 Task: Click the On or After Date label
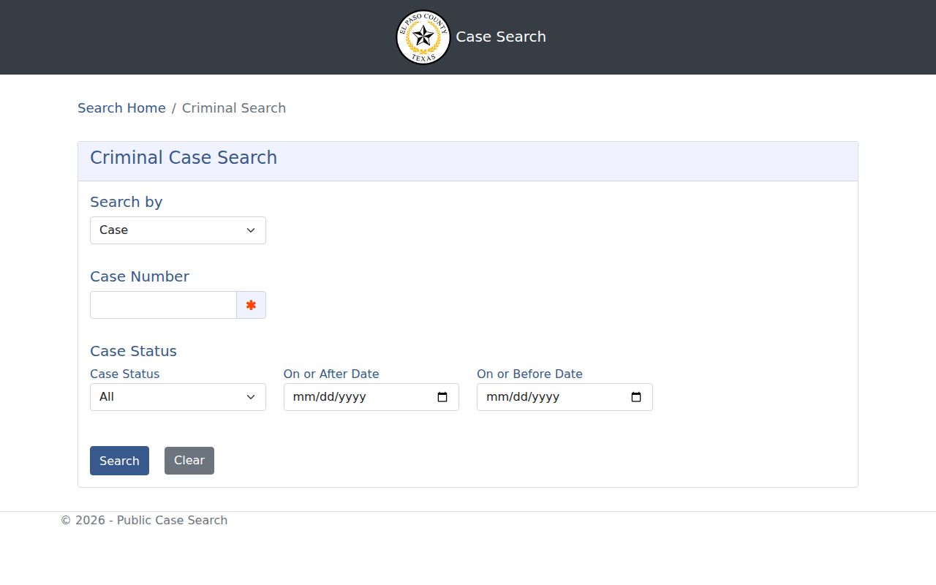[331, 374]
